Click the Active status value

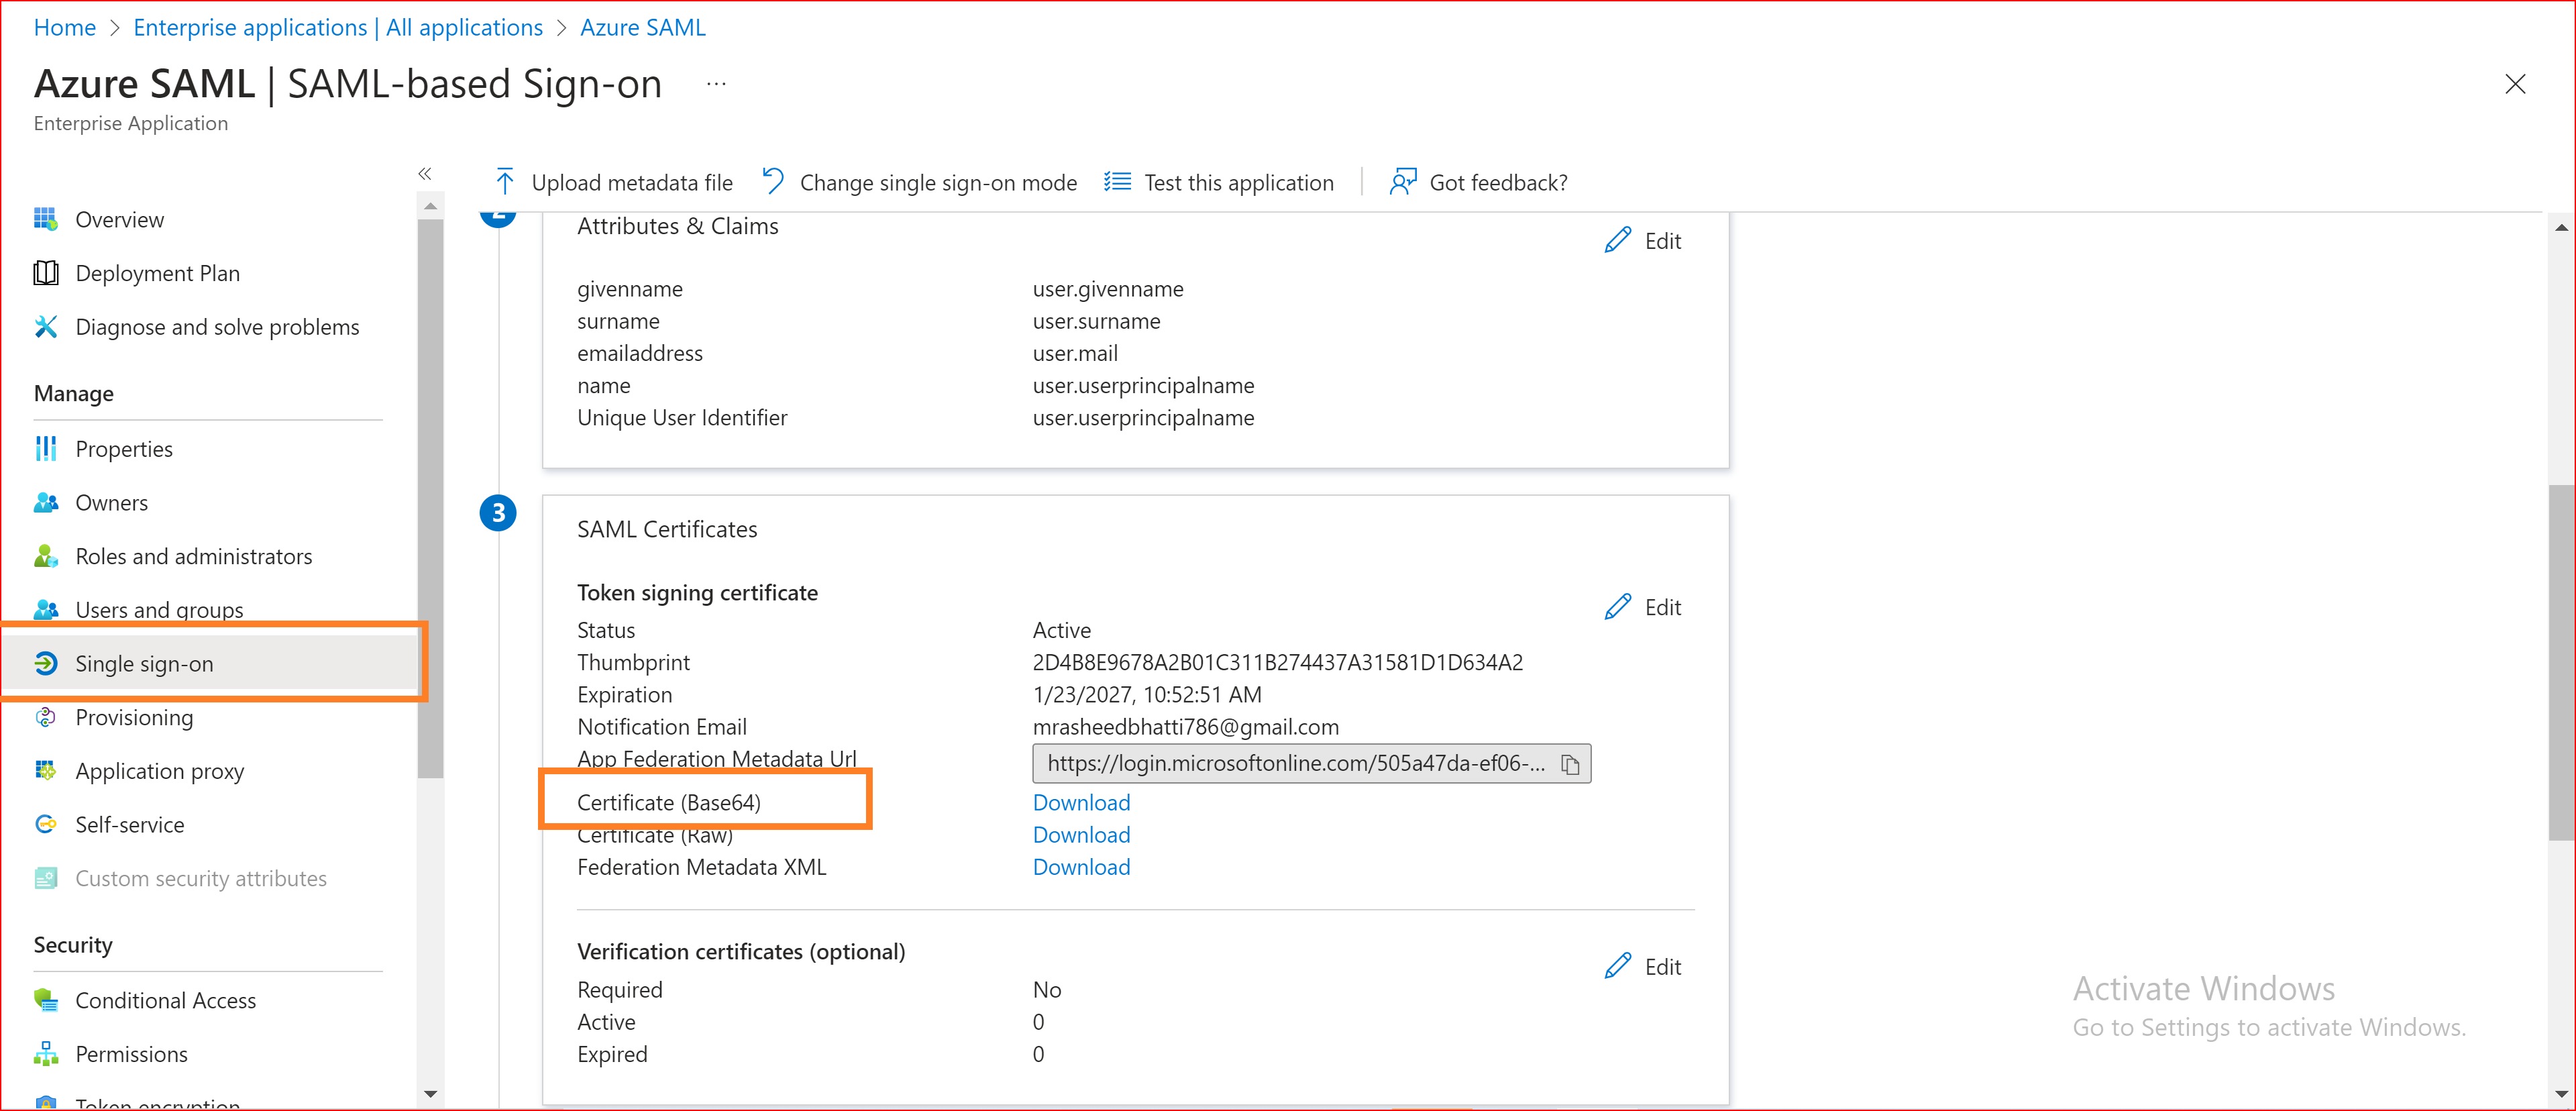click(1062, 631)
